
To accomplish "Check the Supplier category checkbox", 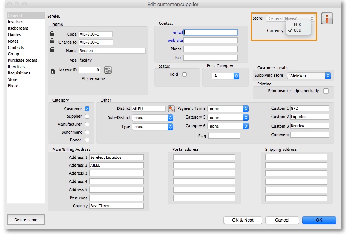I will click(x=87, y=117).
